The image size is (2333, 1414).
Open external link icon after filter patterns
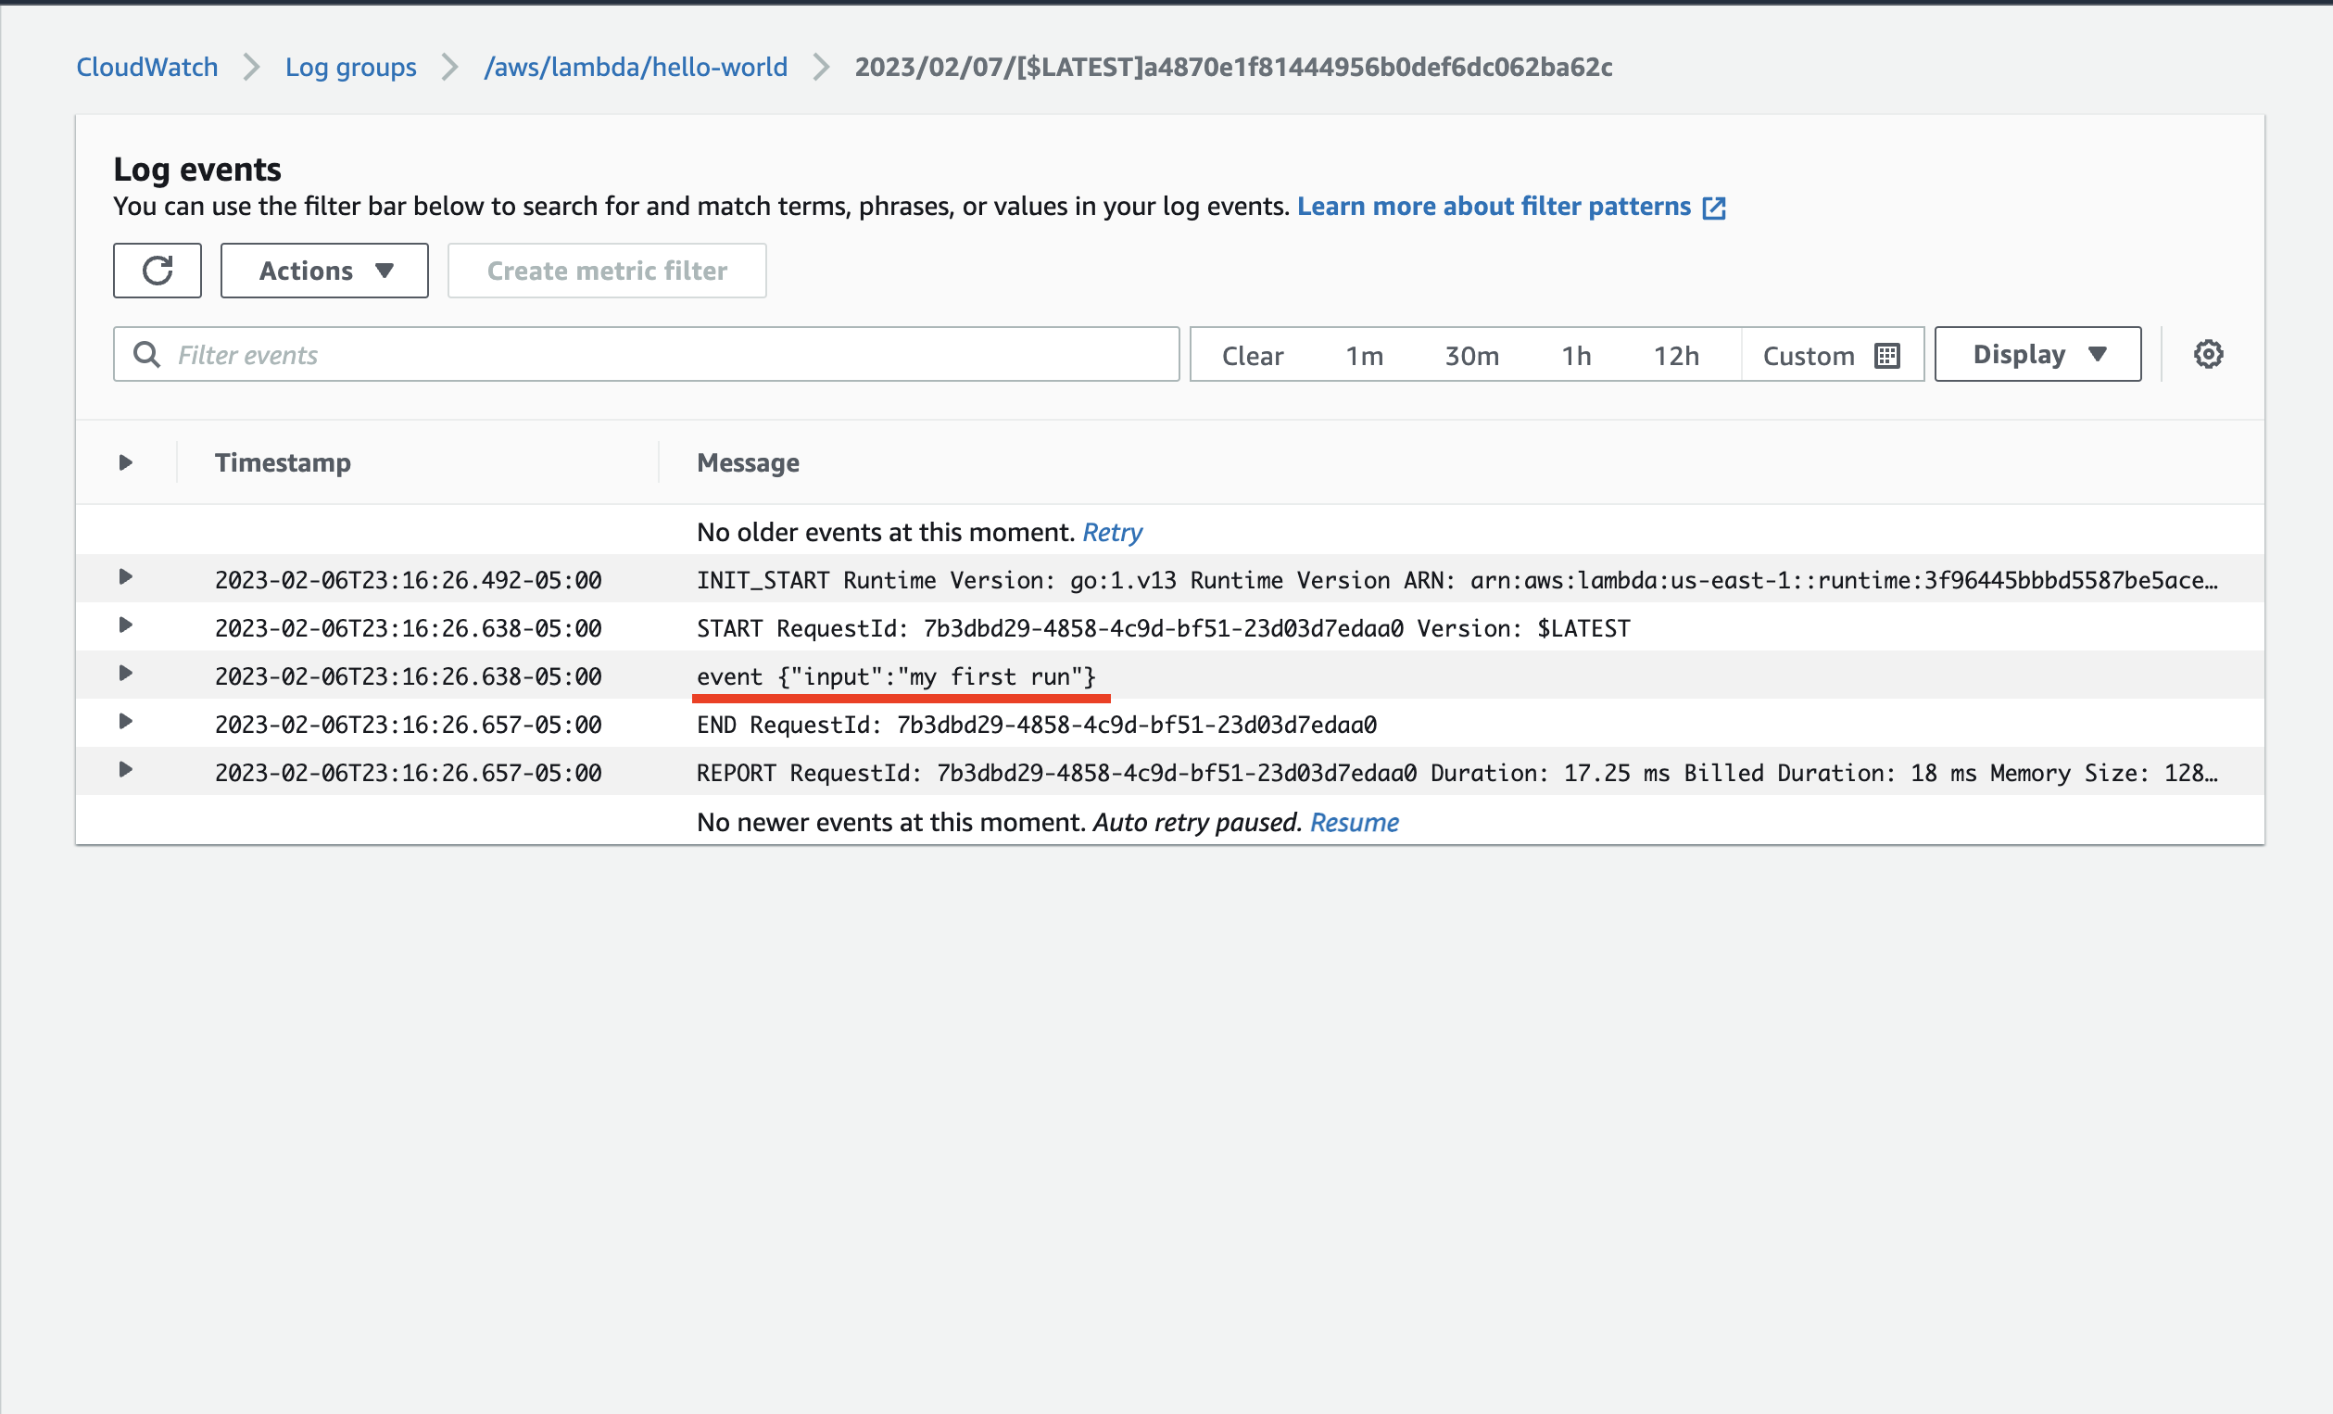(x=1714, y=208)
